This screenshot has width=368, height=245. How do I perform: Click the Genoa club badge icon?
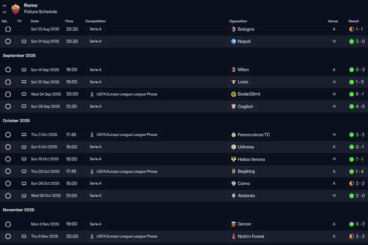(x=234, y=224)
